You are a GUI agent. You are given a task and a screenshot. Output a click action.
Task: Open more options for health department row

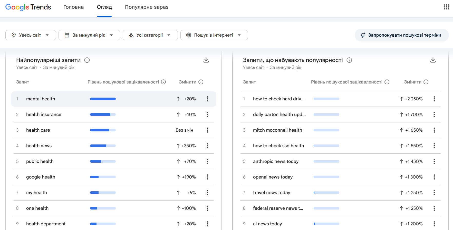(x=207, y=224)
